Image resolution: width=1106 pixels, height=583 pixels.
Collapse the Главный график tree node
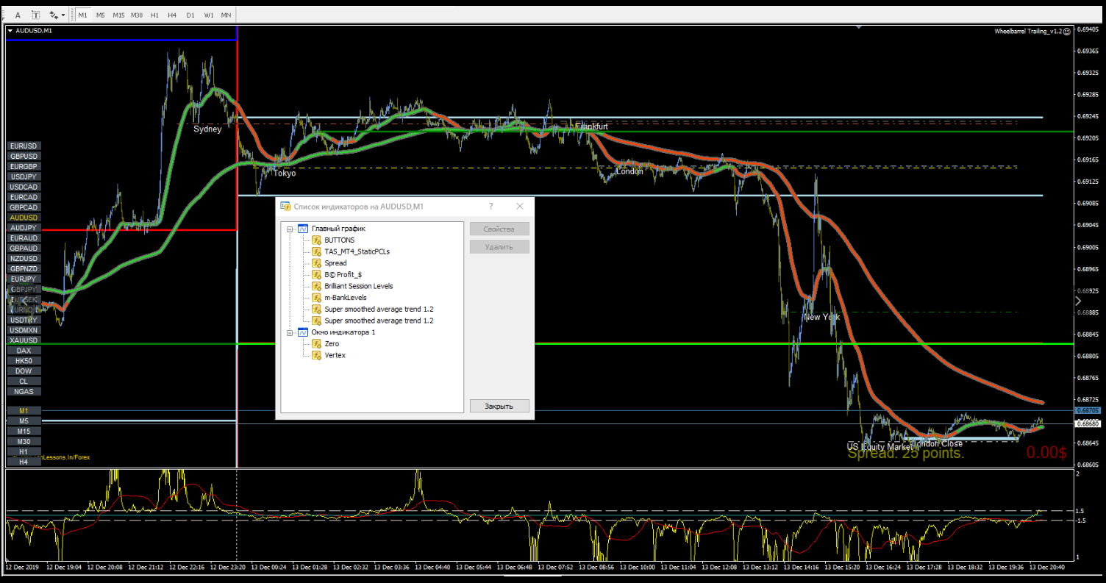coord(290,229)
